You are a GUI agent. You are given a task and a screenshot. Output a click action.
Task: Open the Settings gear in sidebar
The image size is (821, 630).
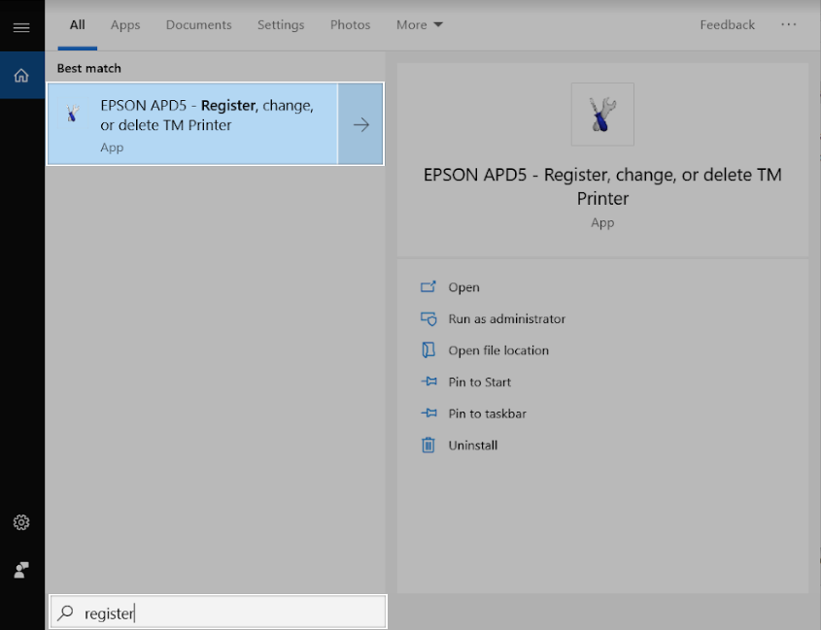click(x=21, y=523)
